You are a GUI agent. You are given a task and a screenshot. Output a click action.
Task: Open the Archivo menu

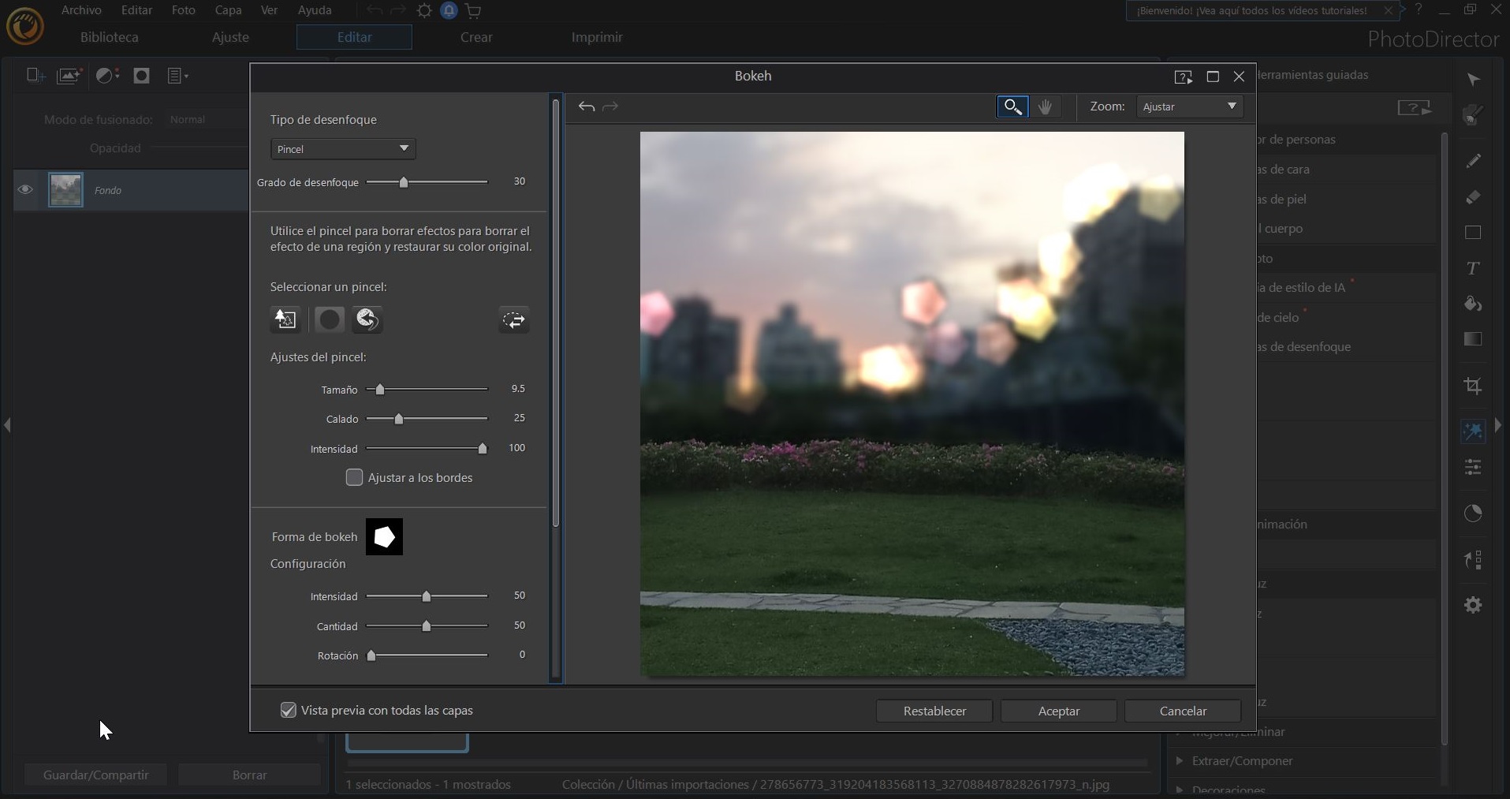point(80,9)
